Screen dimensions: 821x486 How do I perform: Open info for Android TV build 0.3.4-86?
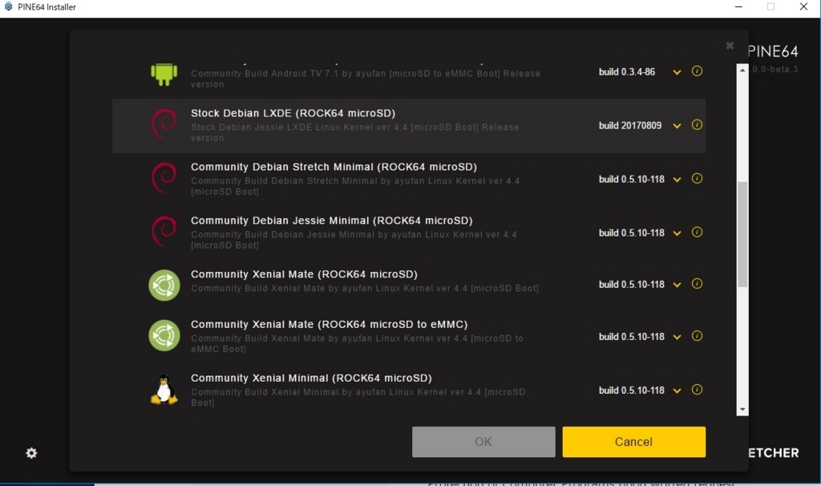coord(697,71)
